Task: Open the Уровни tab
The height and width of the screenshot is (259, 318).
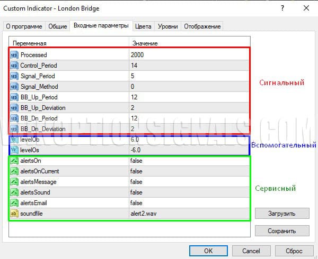Action: pyautogui.click(x=168, y=26)
